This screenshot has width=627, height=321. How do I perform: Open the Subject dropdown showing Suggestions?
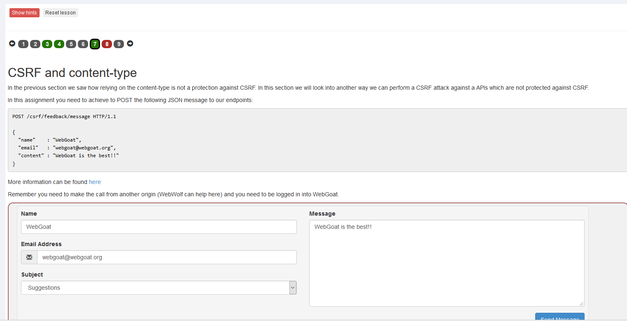pyautogui.click(x=159, y=288)
